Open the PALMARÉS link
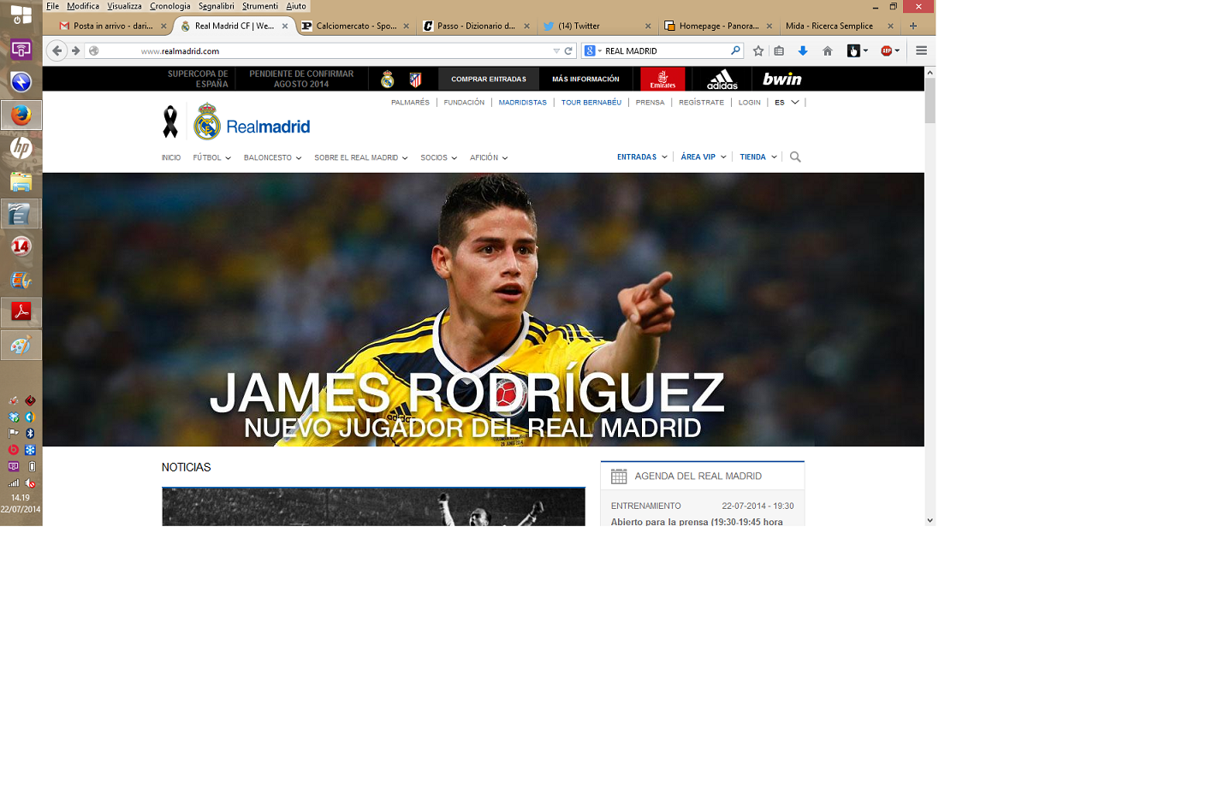Viewport: 1212px width, 793px height. tap(411, 102)
